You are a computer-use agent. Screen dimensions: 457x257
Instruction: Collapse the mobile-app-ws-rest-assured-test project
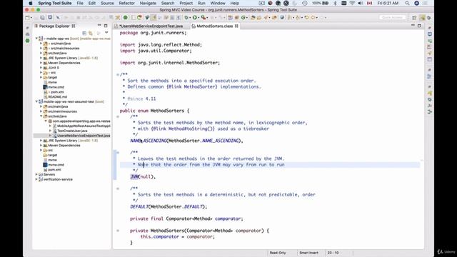(36, 101)
